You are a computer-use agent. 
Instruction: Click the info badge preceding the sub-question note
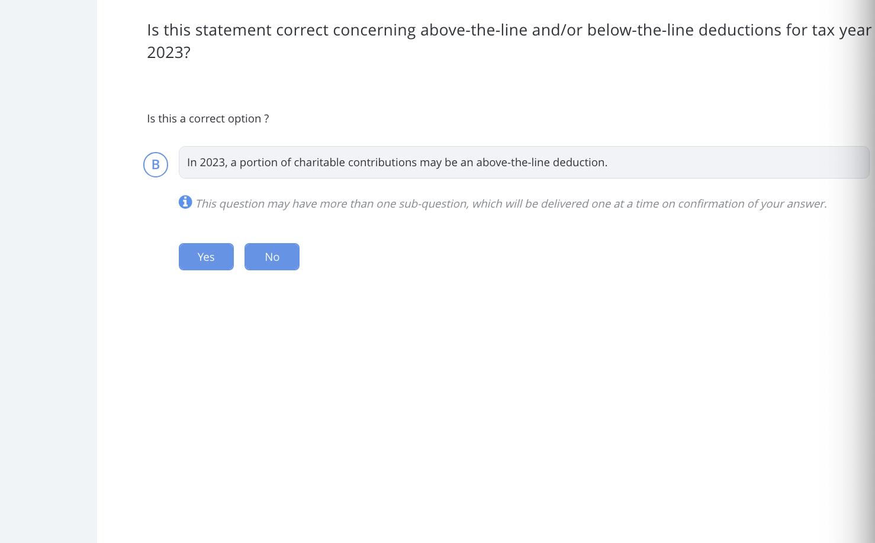tap(185, 202)
